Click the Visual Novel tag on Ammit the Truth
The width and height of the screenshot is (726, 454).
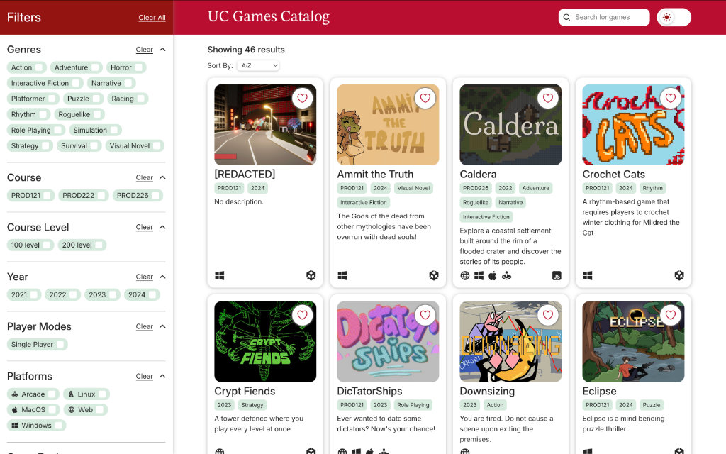pyautogui.click(x=413, y=188)
